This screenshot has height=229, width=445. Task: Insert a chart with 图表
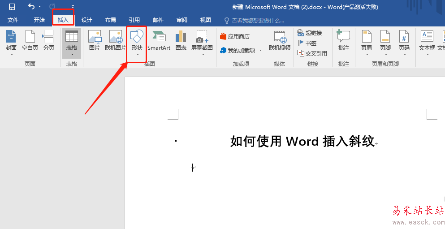[181, 41]
